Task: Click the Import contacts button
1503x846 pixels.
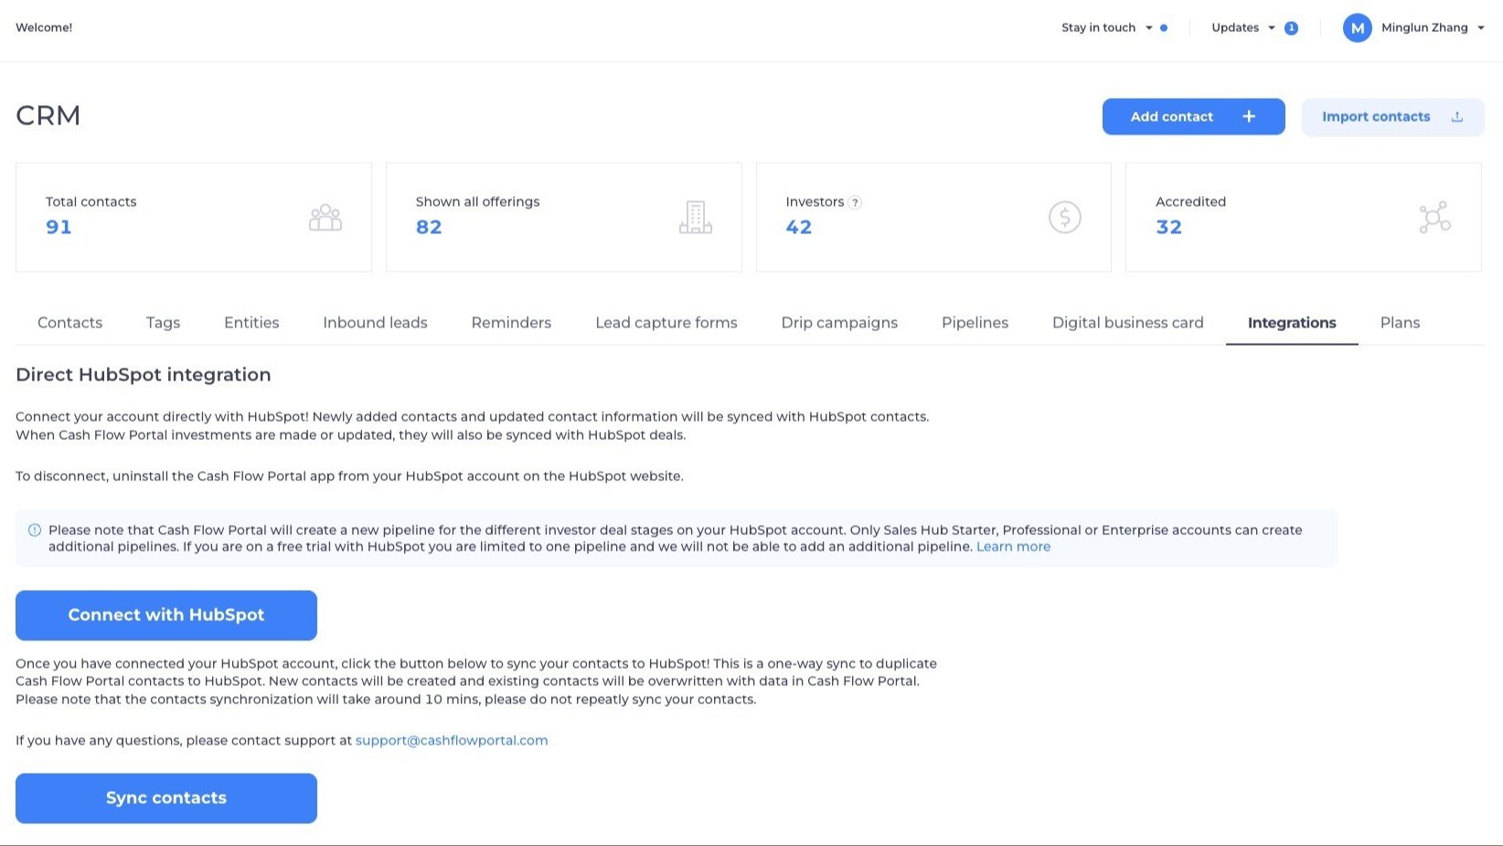Action: 1392,116
